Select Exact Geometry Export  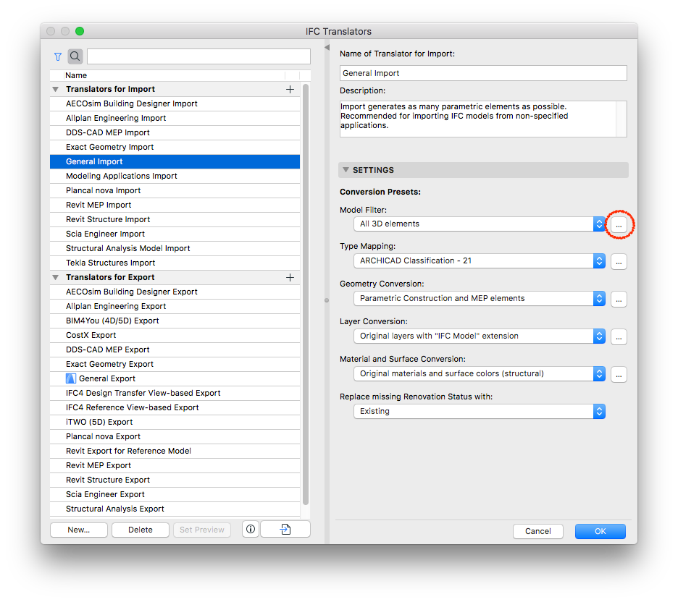pos(175,364)
